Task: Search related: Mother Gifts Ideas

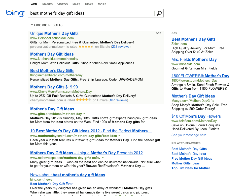Action: (186, 163)
